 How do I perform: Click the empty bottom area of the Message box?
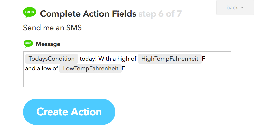tap(127, 81)
